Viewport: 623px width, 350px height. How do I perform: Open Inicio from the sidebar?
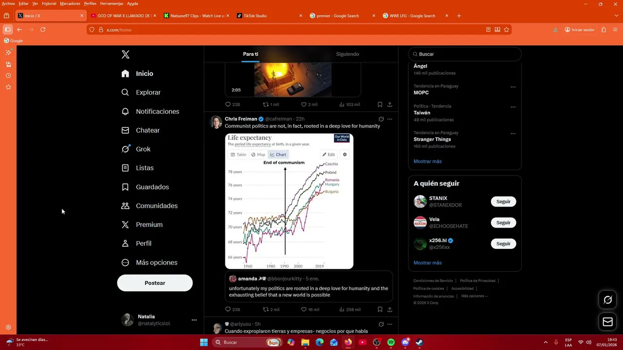pos(138,73)
